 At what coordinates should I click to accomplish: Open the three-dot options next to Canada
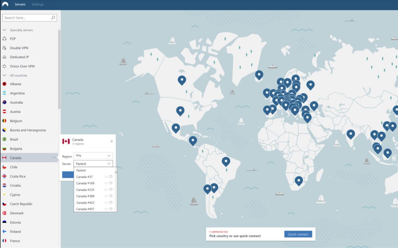click(x=54, y=158)
